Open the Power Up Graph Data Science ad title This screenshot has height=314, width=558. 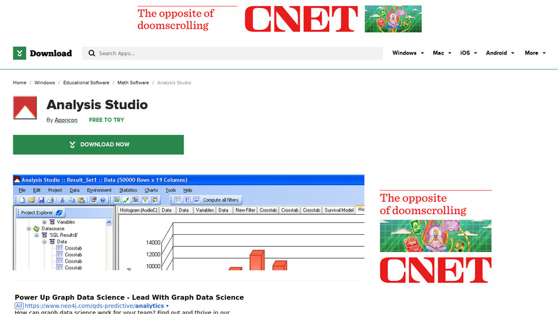coord(129,297)
